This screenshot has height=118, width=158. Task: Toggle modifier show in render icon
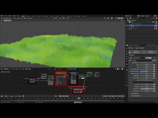point(151,58)
